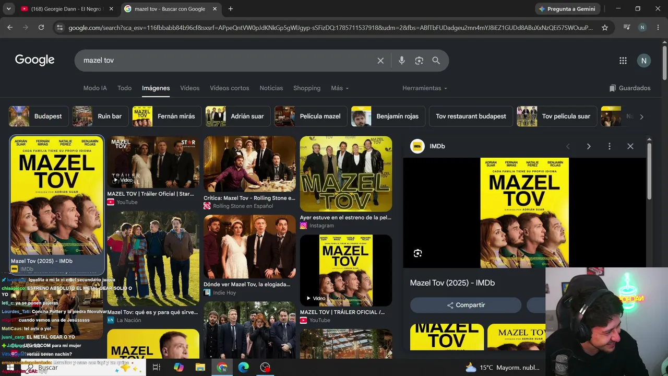Filter by the Benjamín rojas chip
668x376 pixels.
coord(388,116)
